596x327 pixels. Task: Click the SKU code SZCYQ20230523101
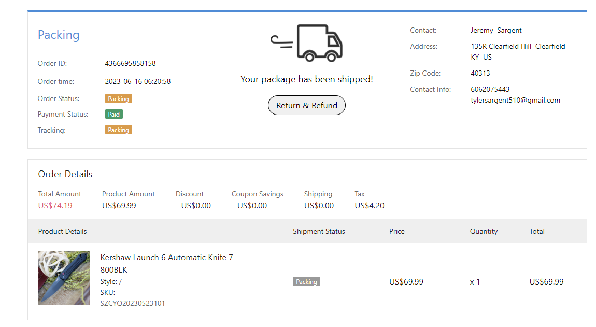coord(133,303)
